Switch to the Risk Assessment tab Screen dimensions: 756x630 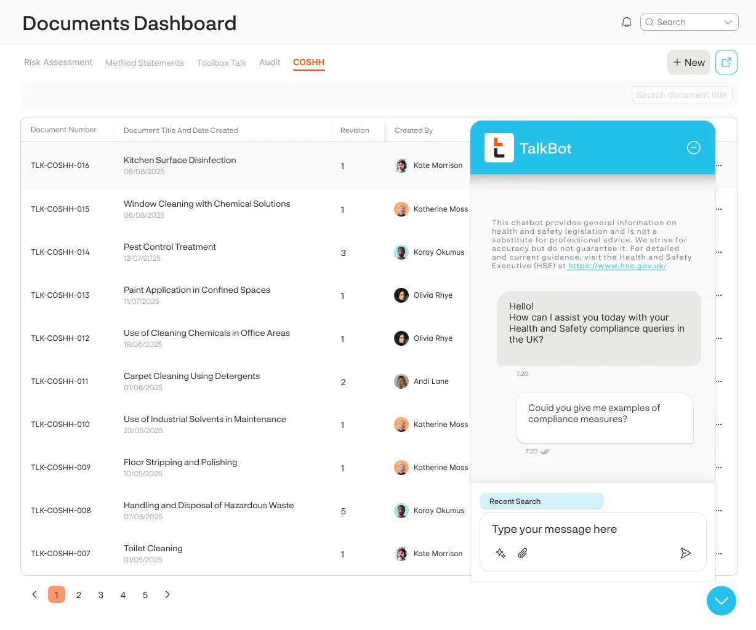click(58, 62)
